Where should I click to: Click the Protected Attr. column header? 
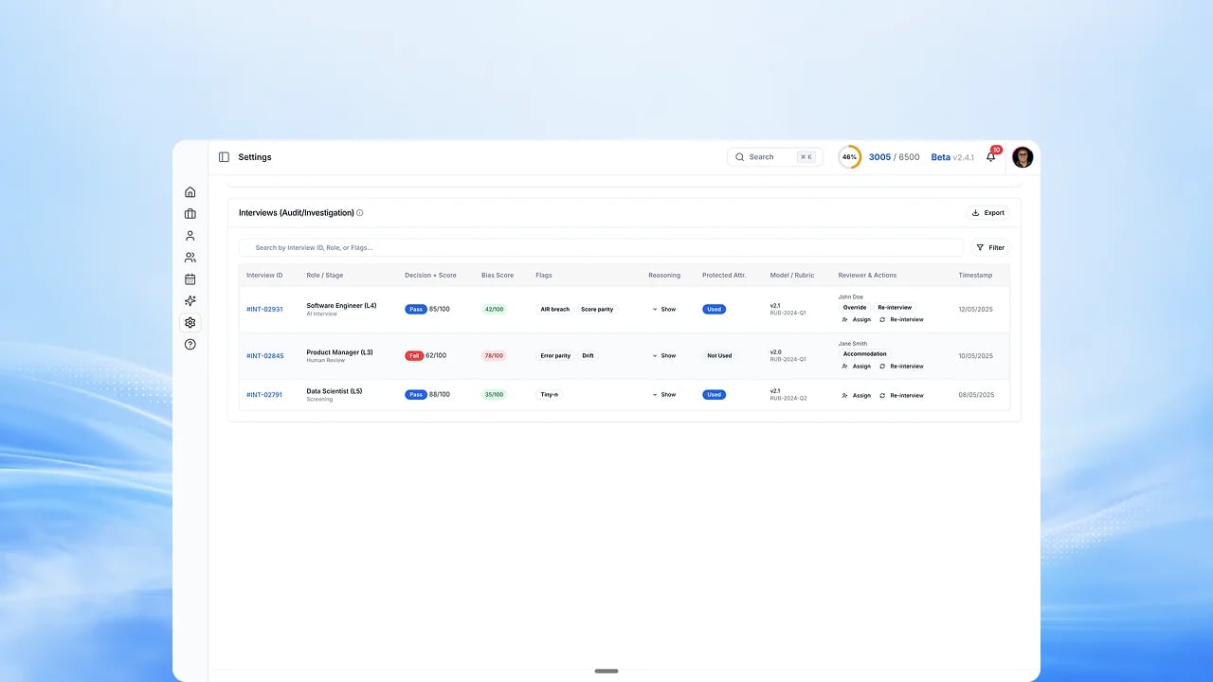tap(724, 276)
